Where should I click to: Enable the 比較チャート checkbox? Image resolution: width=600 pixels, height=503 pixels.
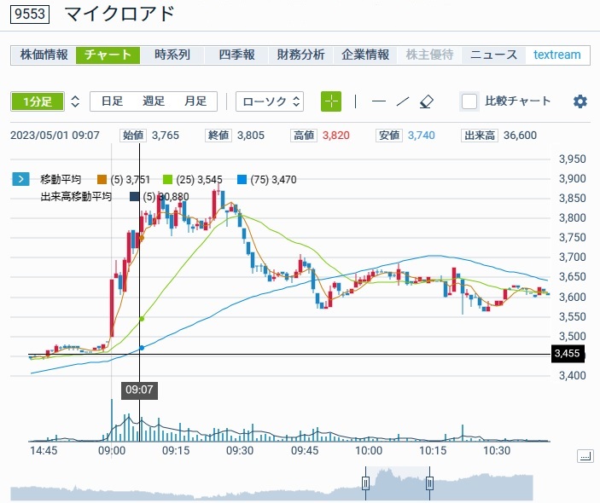(x=469, y=101)
